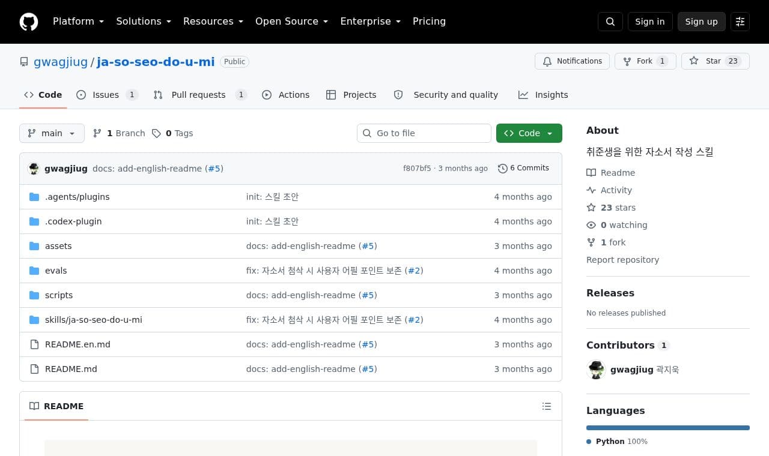This screenshot has width=769, height=456.
Task: Expand the green Code dropdown
Action: [x=529, y=133]
